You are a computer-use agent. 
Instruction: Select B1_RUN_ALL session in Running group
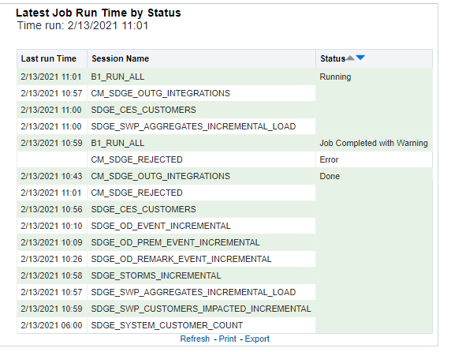[x=117, y=77]
